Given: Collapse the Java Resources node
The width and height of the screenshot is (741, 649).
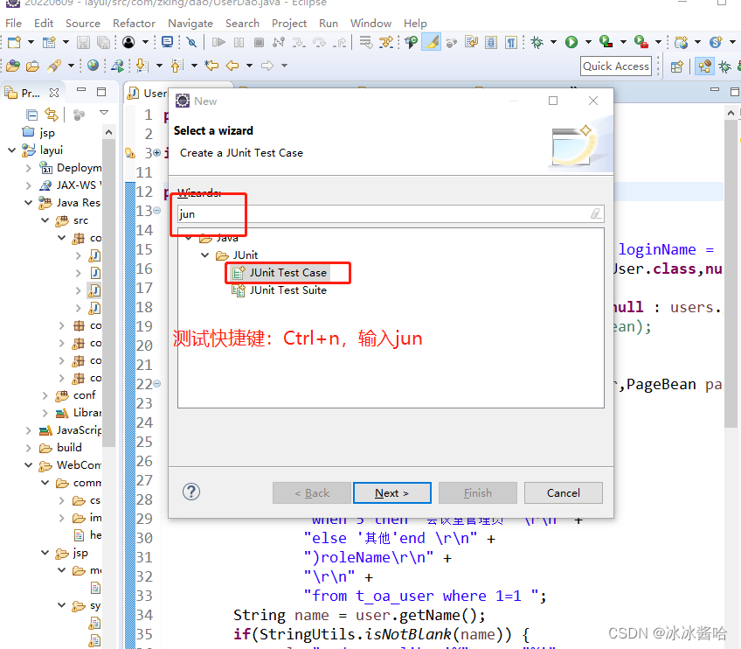Looking at the screenshot, I should [x=28, y=203].
